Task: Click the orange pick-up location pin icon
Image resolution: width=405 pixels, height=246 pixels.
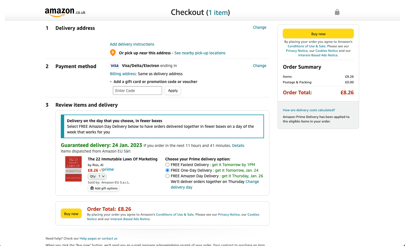Action: click(113, 53)
